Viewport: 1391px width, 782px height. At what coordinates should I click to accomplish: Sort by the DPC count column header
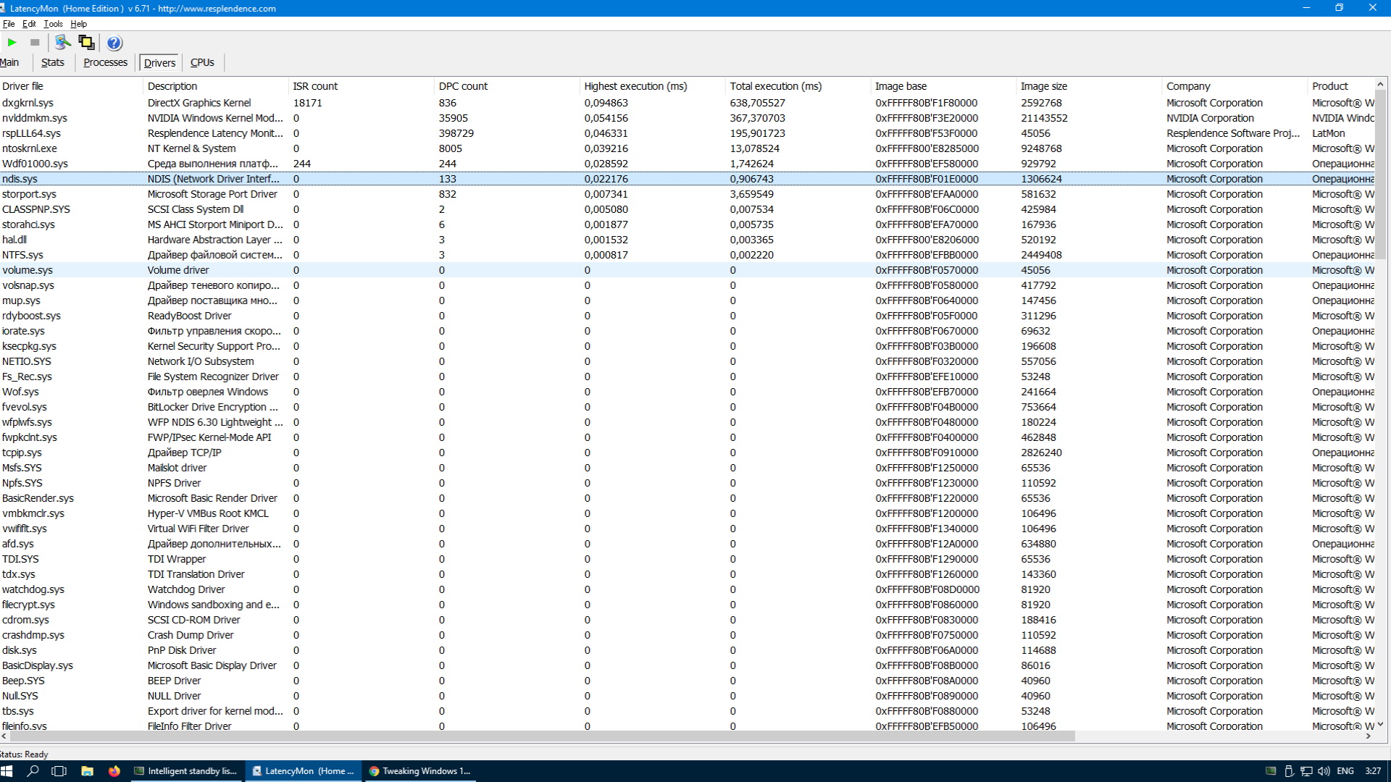click(x=464, y=86)
